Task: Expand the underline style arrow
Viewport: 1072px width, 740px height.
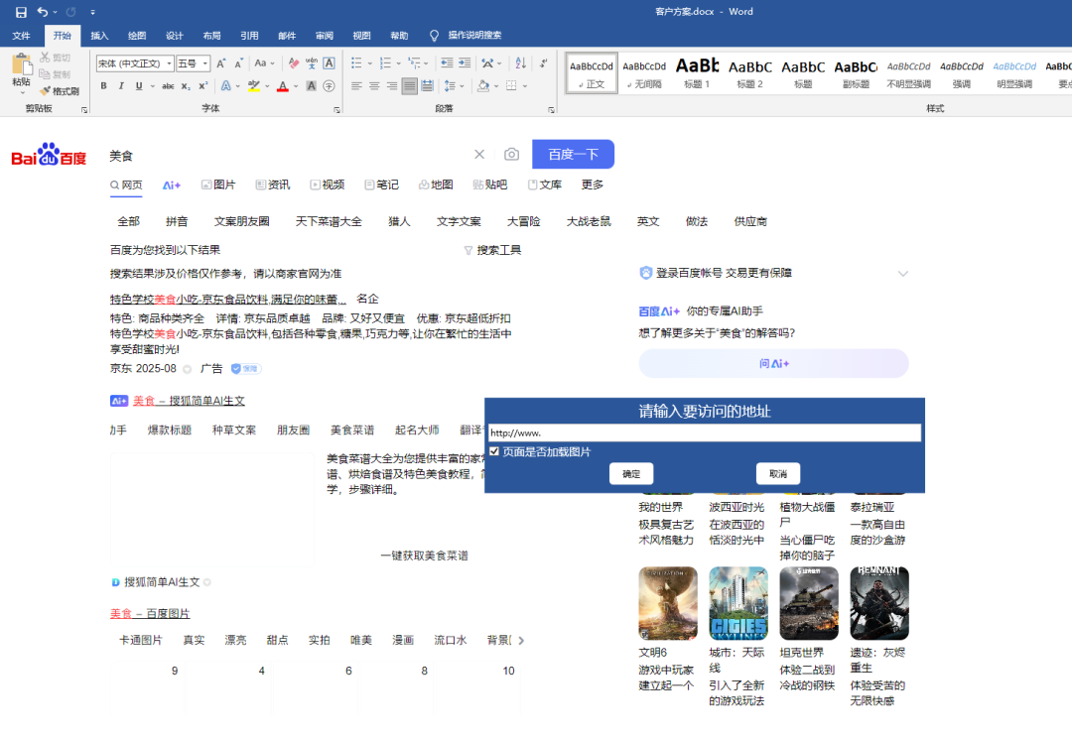Action: pos(152,86)
